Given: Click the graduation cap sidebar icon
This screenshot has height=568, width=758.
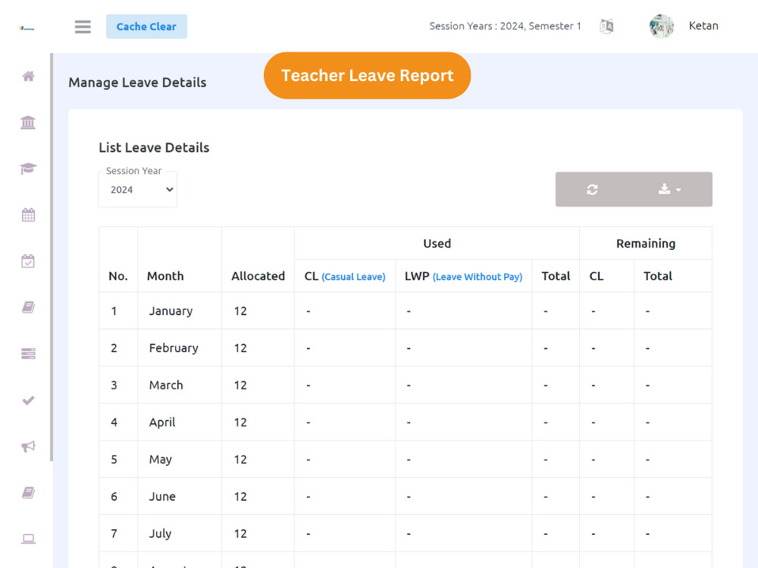Looking at the screenshot, I should (28, 168).
